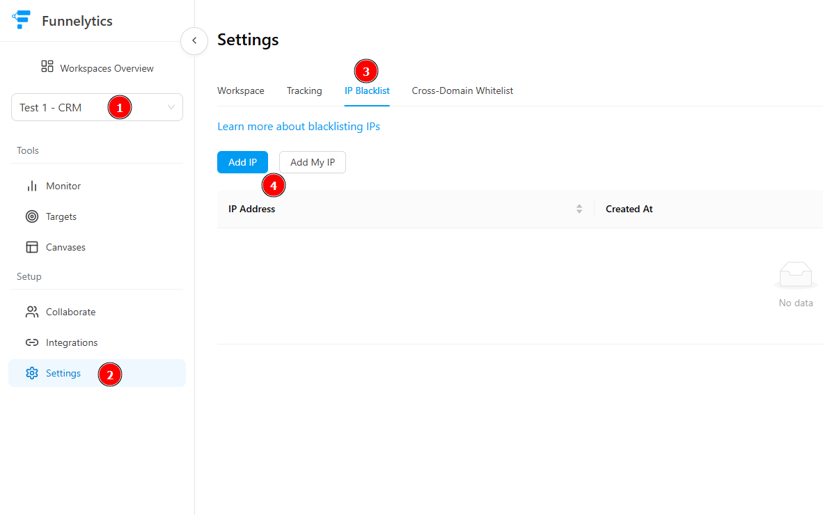
Task: Open the Test 1 - CRM workspace dropdown
Action: pyautogui.click(x=97, y=107)
